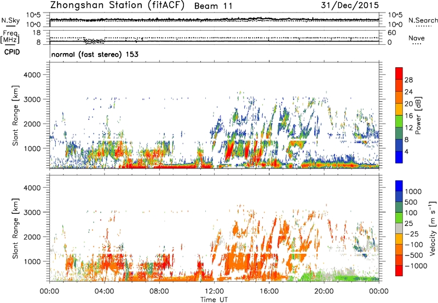
Task: Click the '16' power colorbar label
Action: click(x=408, y=116)
